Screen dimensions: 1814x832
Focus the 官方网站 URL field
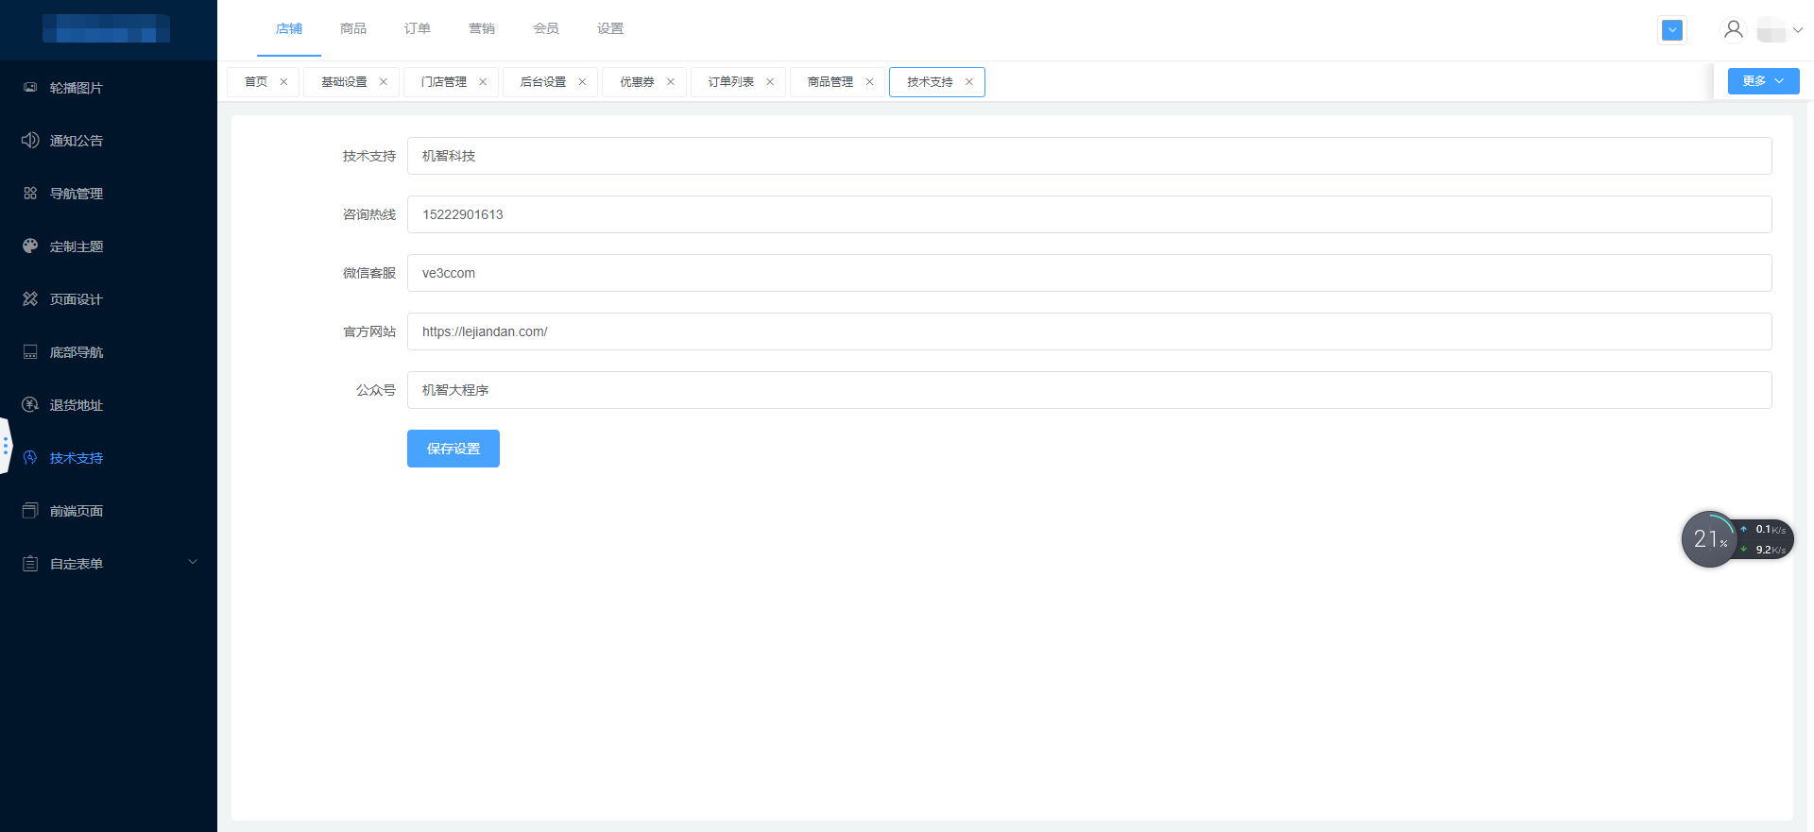(1089, 331)
